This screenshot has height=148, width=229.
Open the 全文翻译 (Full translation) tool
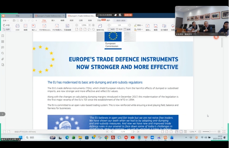164,27
